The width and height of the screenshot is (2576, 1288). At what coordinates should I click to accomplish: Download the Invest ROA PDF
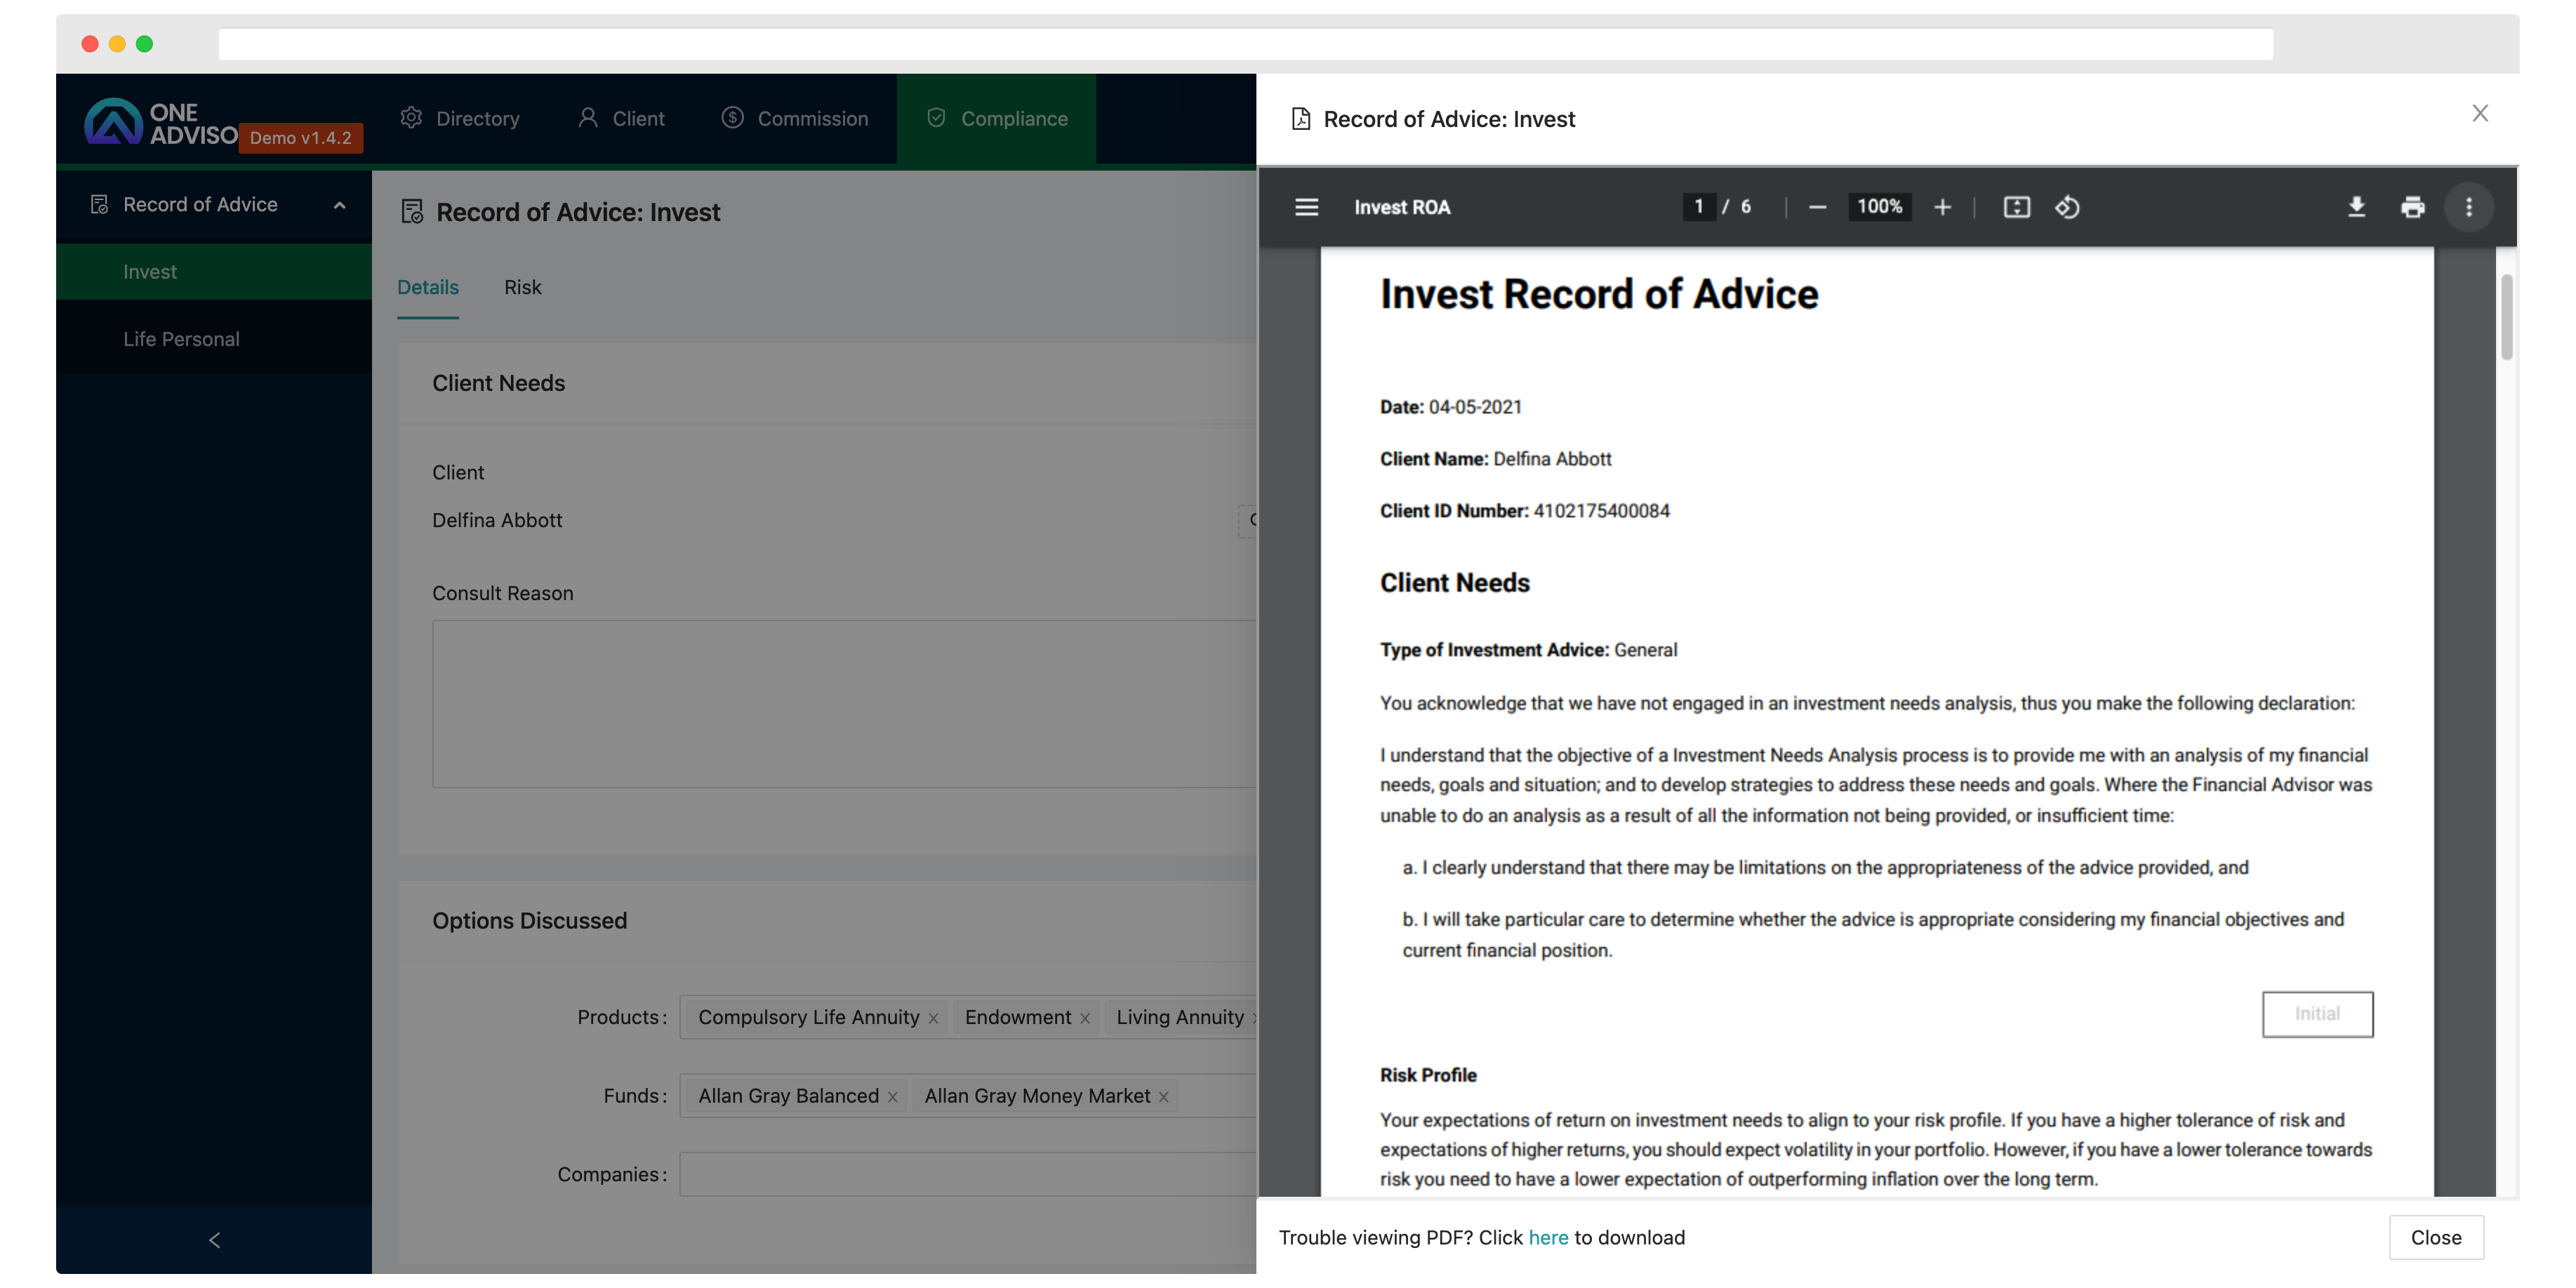pos(2357,207)
